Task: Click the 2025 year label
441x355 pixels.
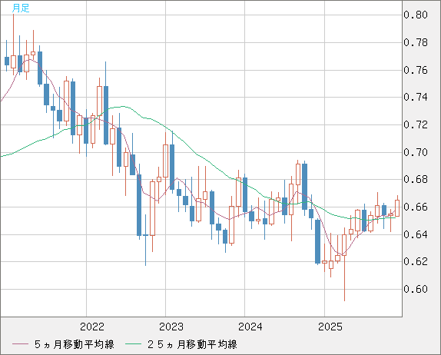Action: tap(330, 327)
